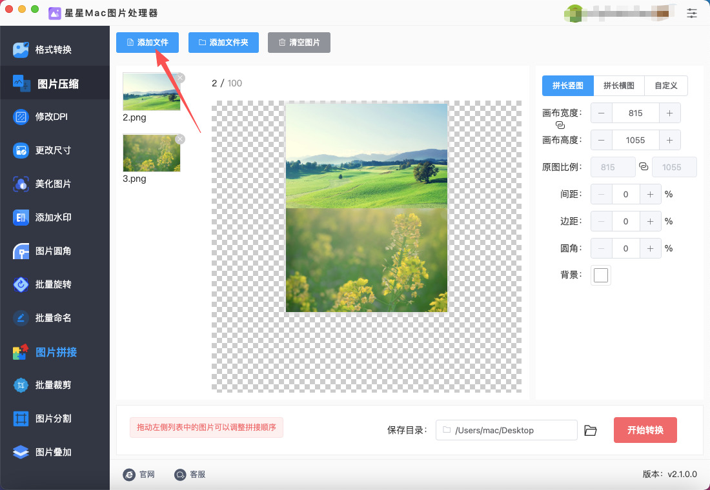This screenshot has height=490, width=710.
Task: Open the 客服 customer service icon
Action: 180,475
